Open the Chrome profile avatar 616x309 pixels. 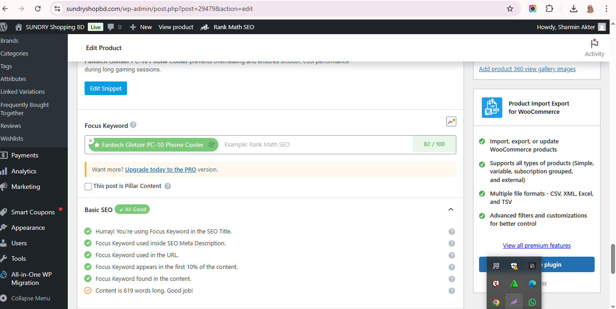(590, 9)
